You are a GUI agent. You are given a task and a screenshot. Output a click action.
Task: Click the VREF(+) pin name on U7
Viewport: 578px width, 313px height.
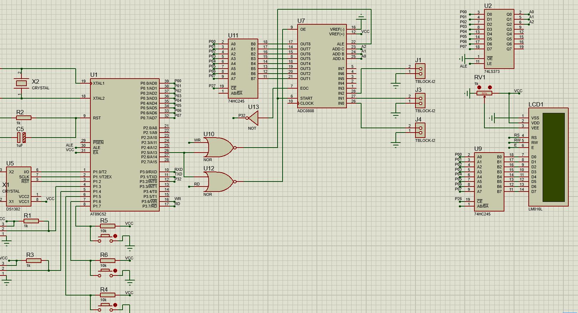tap(337, 34)
